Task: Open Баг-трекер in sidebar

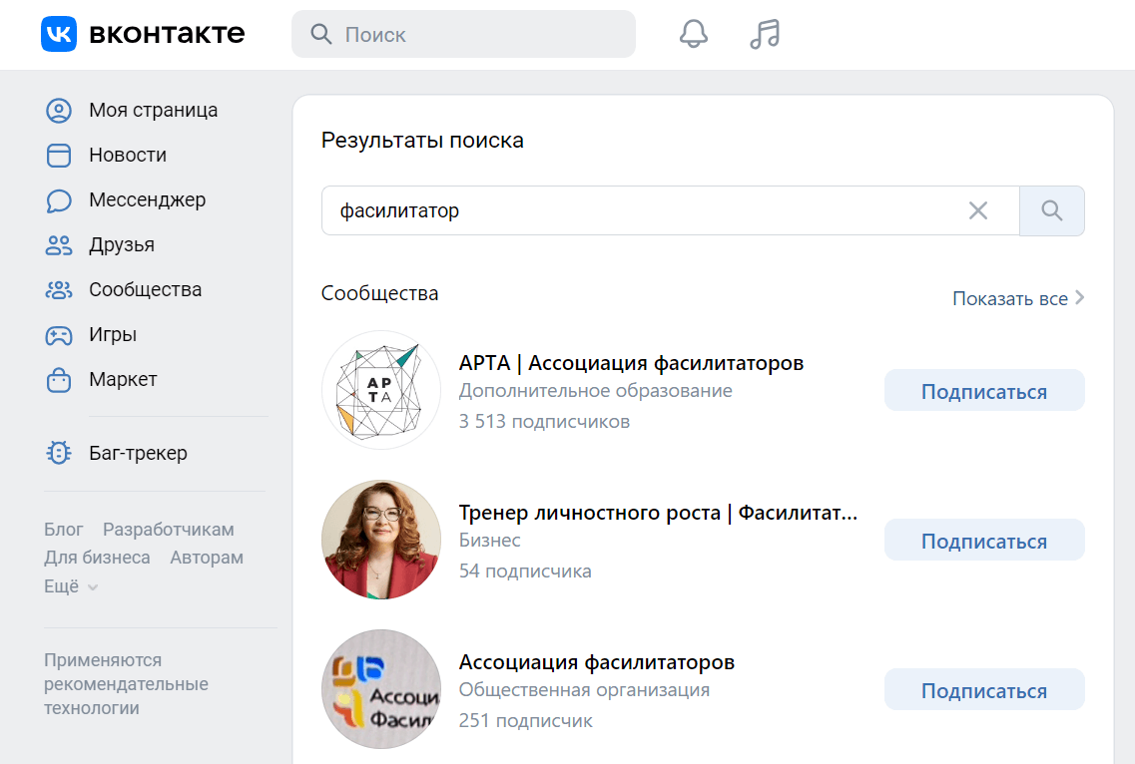Action: 138,453
